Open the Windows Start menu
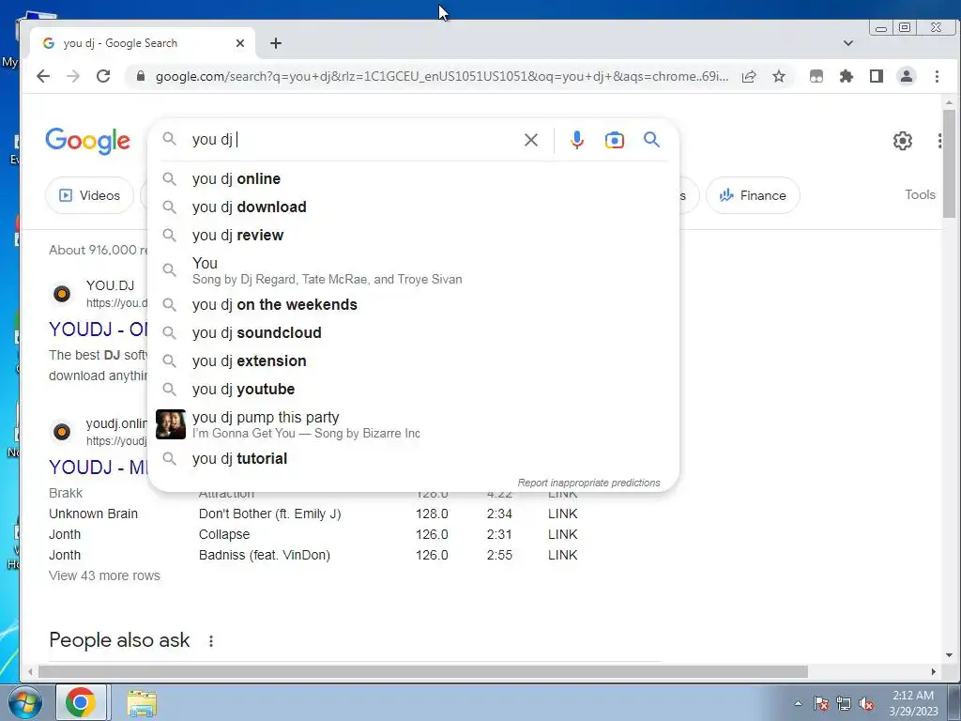Viewport: 961px width, 721px height. point(24,702)
